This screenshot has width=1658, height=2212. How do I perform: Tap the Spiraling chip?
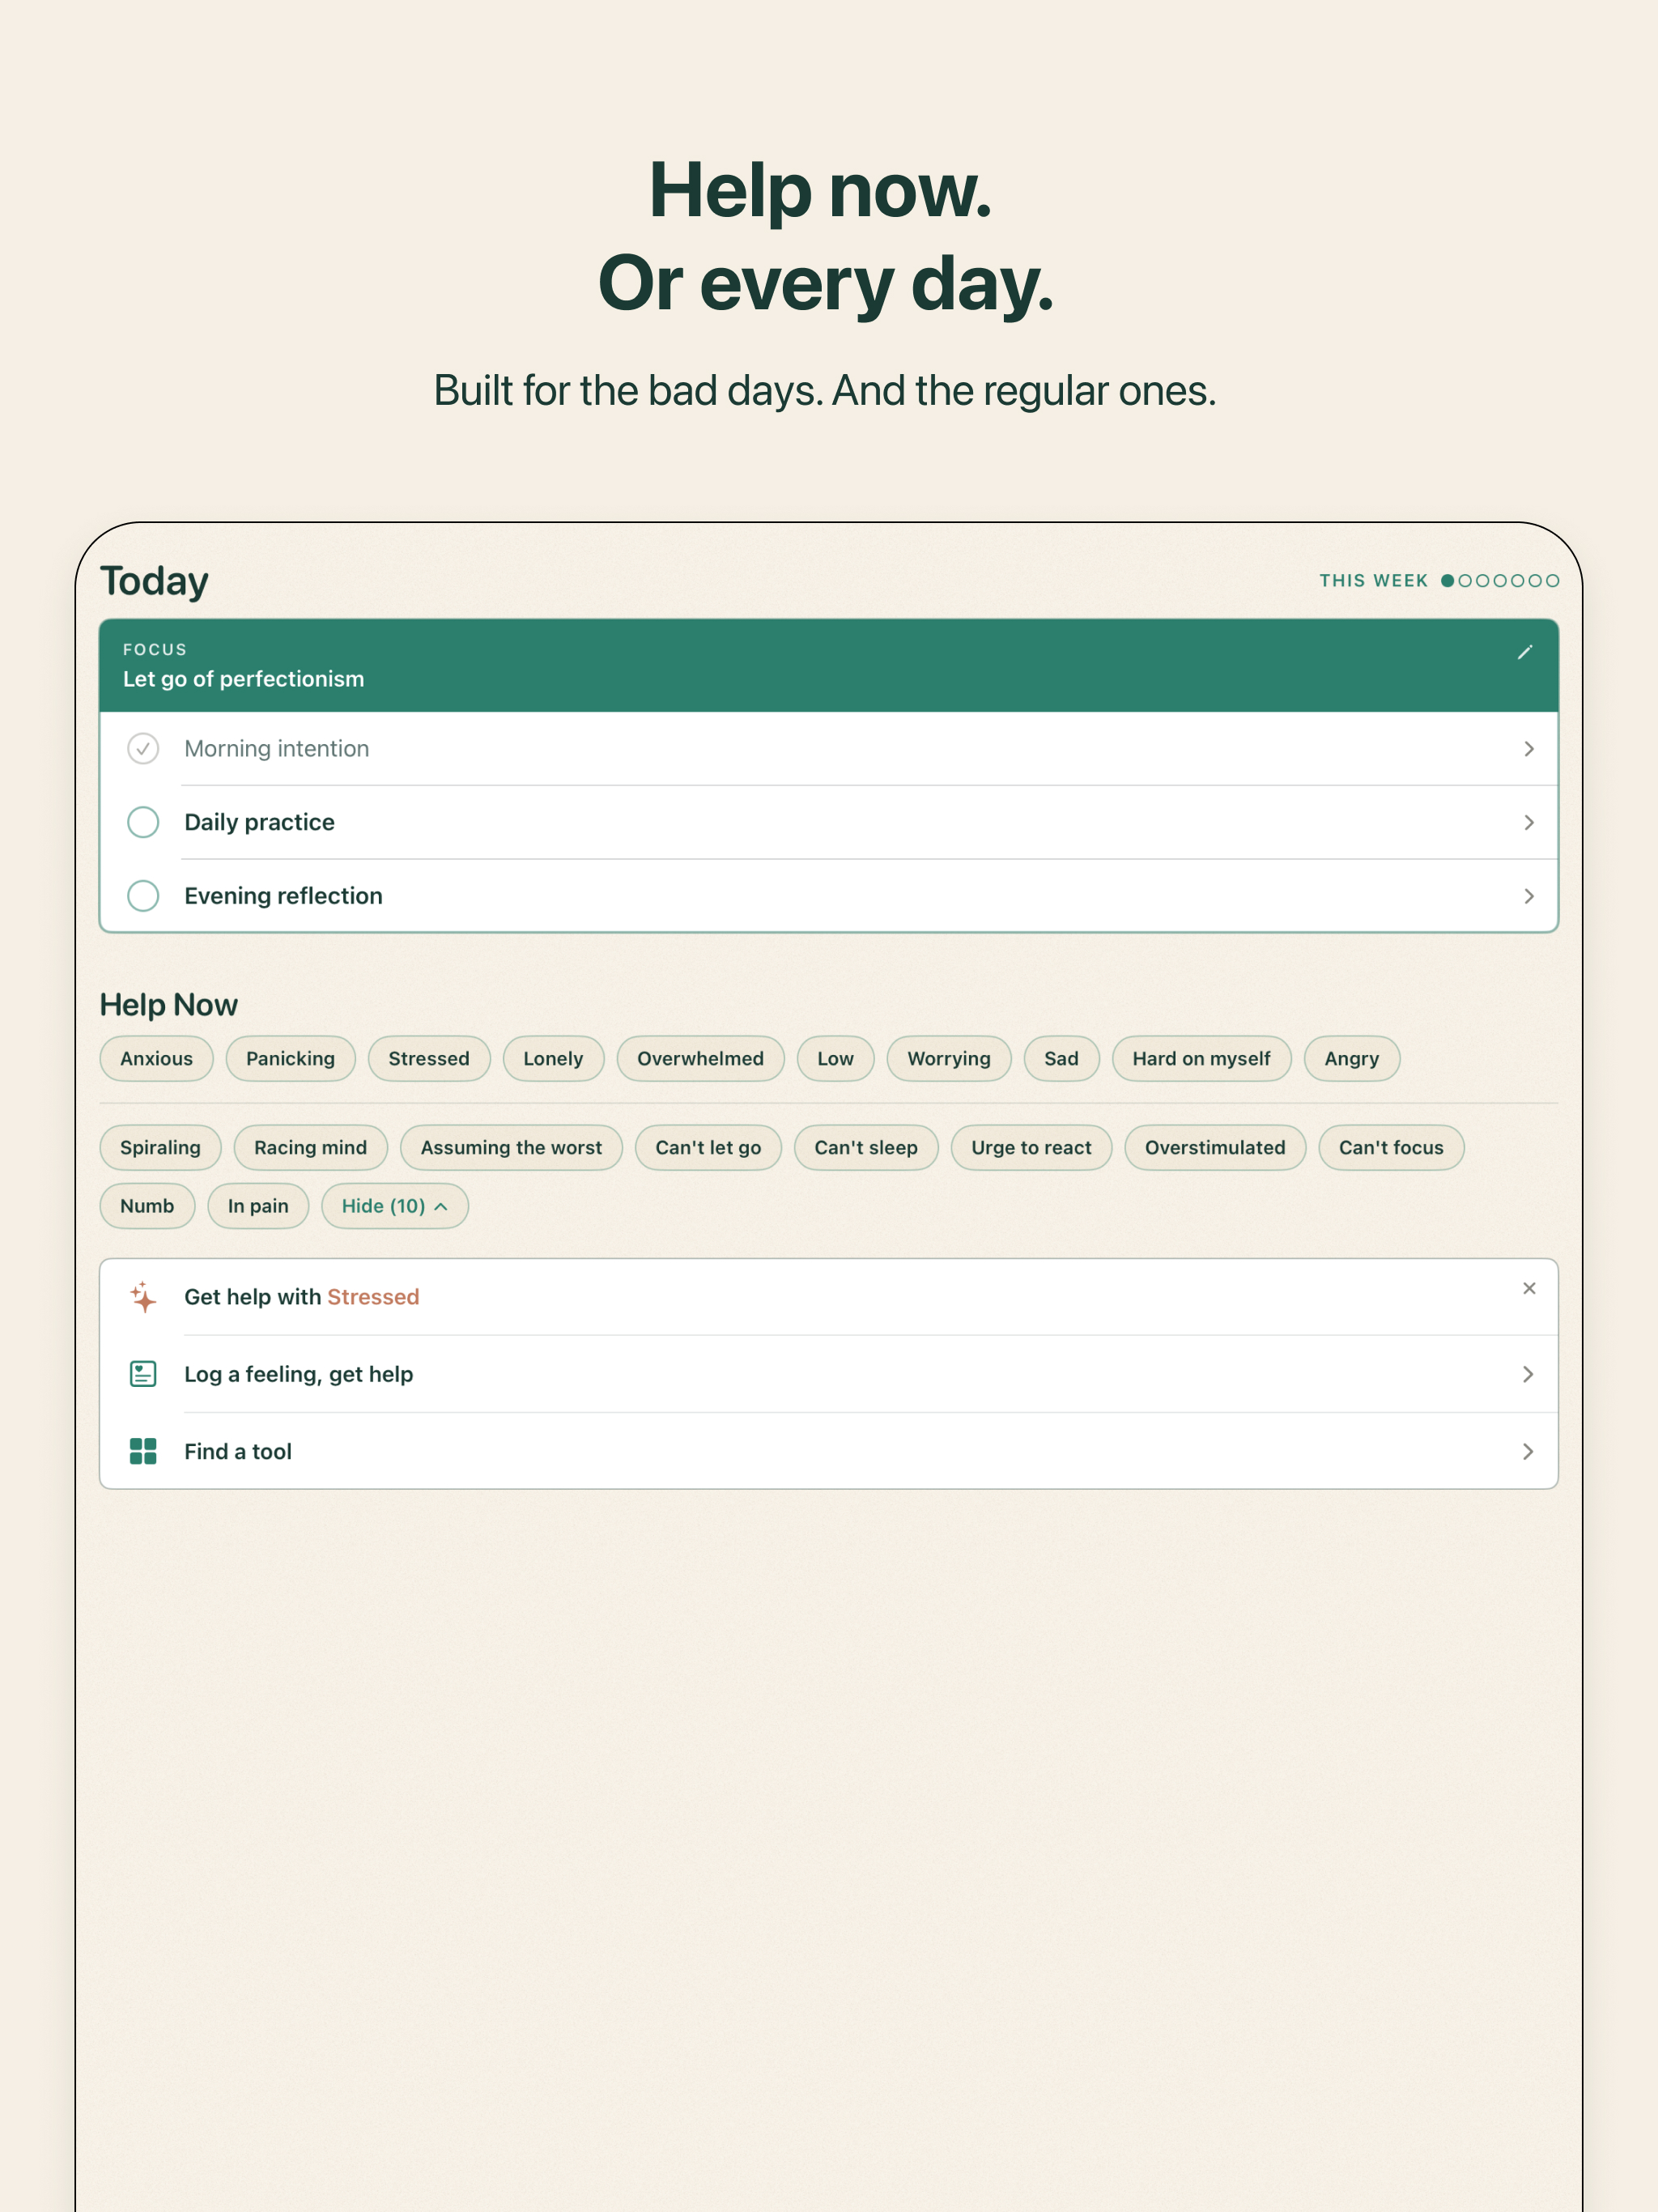click(160, 1147)
